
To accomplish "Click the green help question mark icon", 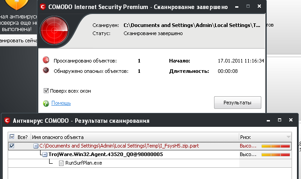I will click(x=46, y=103).
